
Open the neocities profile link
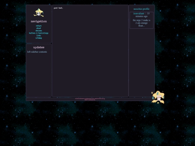click(142, 9)
